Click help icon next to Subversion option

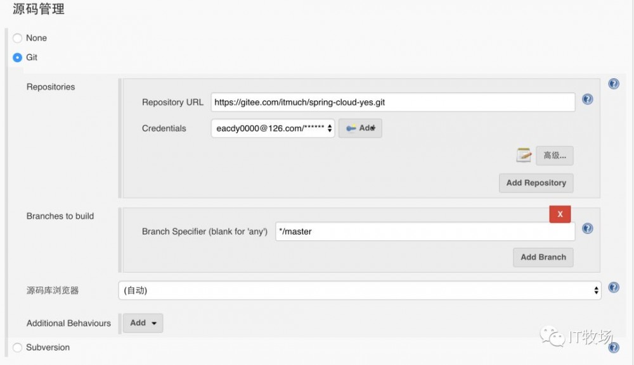click(x=614, y=347)
